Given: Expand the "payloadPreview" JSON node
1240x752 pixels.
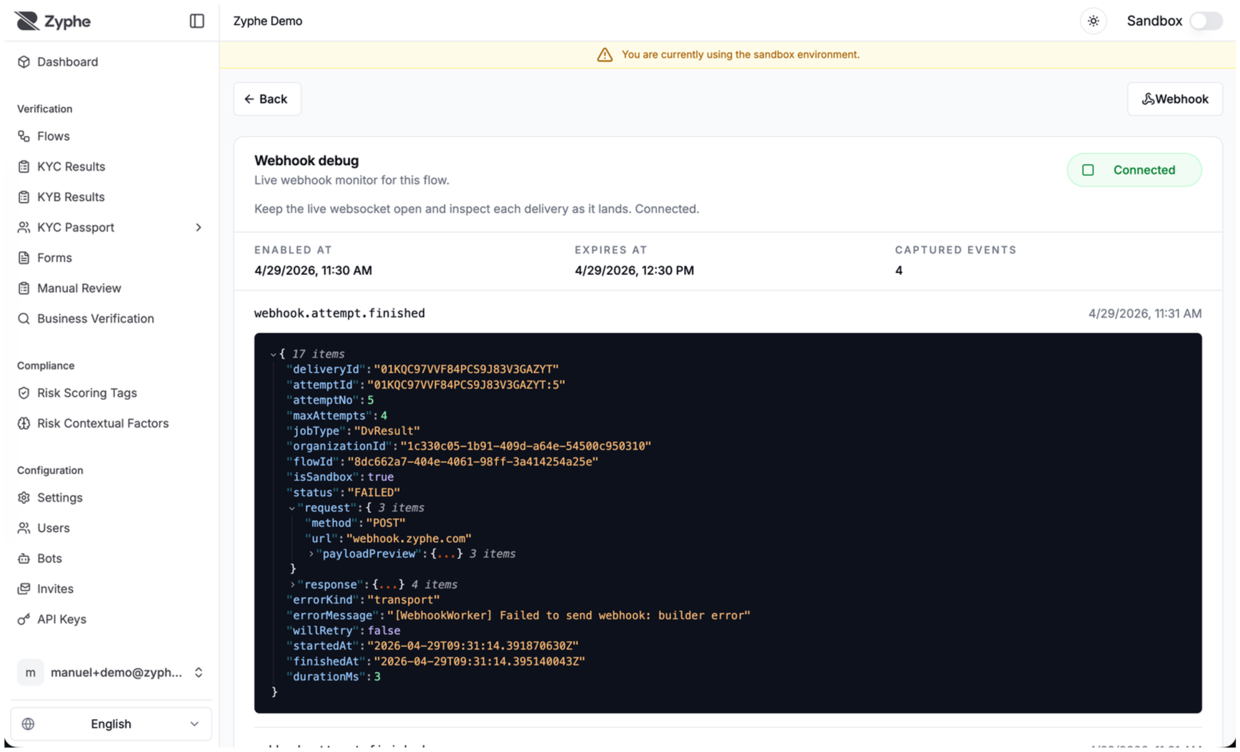Looking at the screenshot, I should pyautogui.click(x=311, y=554).
